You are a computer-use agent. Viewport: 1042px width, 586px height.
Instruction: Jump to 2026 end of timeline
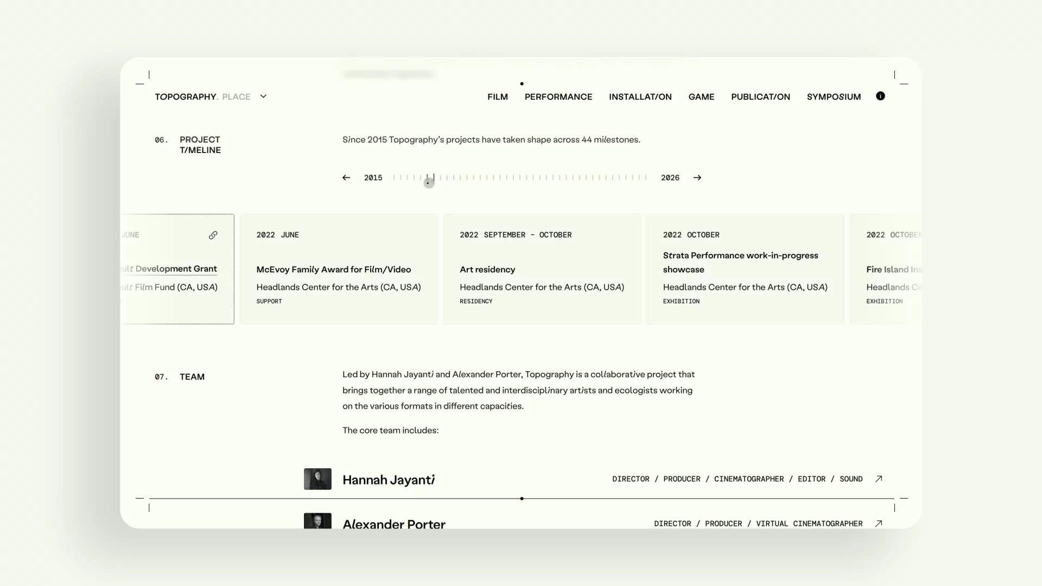coord(670,178)
